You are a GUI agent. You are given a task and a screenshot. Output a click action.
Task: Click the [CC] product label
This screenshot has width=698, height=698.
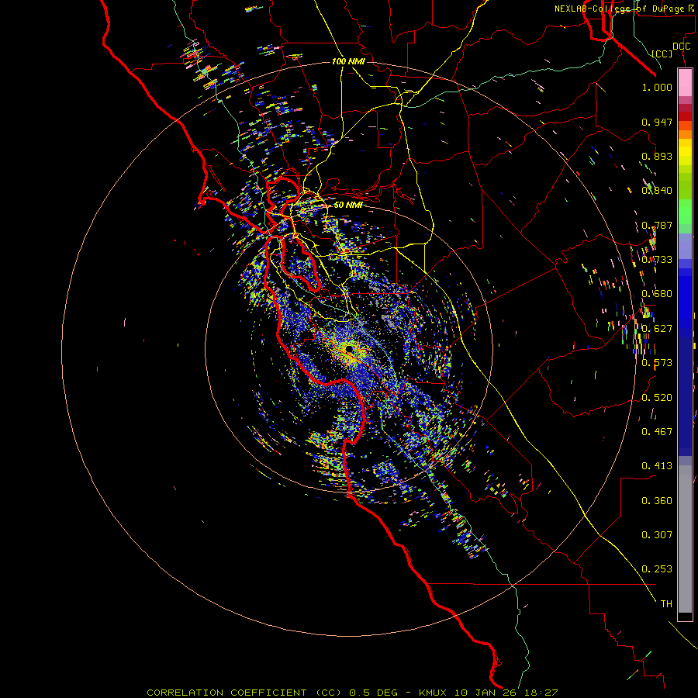point(662,54)
